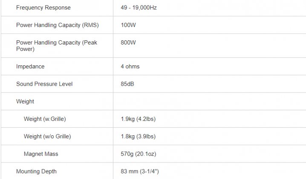This screenshot has width=306, height=179.
Task: Select the 1.9kg (4.2lbs) value
Action: pos(138,119)
